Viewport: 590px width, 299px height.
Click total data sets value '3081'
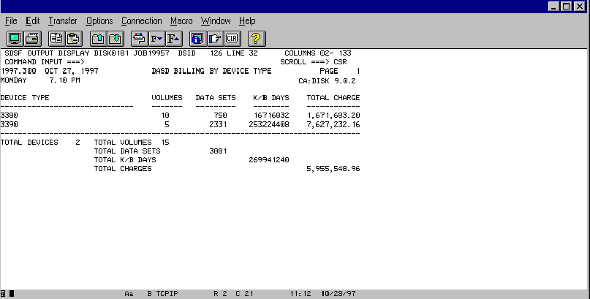tap(219, 151)
